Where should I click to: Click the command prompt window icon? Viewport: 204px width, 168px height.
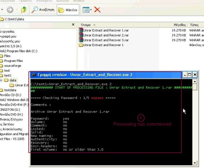click(34, 75)
